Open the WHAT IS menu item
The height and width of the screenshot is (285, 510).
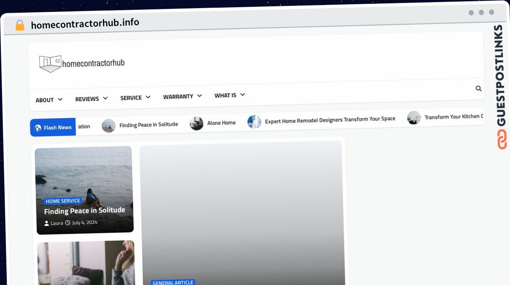tap(225, 95)
